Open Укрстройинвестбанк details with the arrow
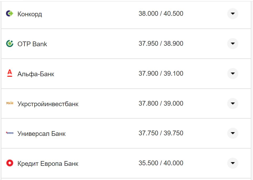This screenshot has width=253, height=180. [x=233, y=104]
